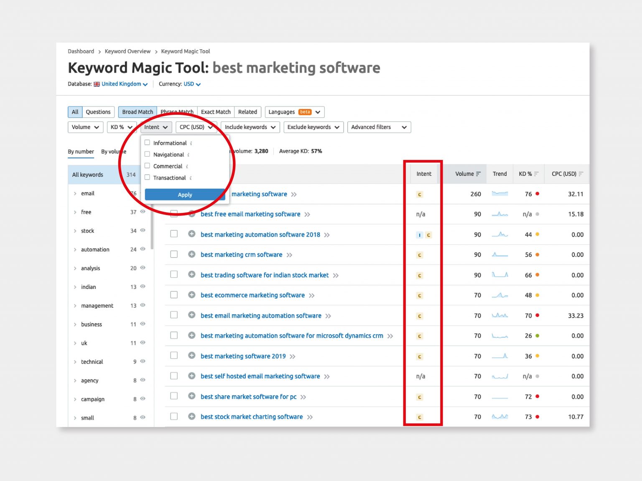Click the Informational intent badge on "best marketing automation software 2018"
Image resolution: width=642 pixels, height=481 pixels.
(419, 235)
